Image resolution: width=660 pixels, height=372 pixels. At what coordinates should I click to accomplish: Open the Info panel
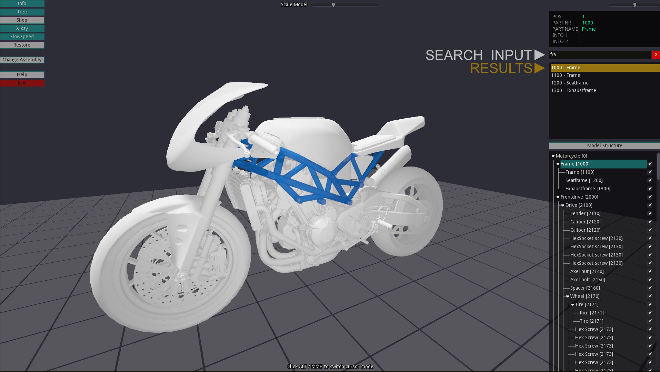tap(22, 3)
